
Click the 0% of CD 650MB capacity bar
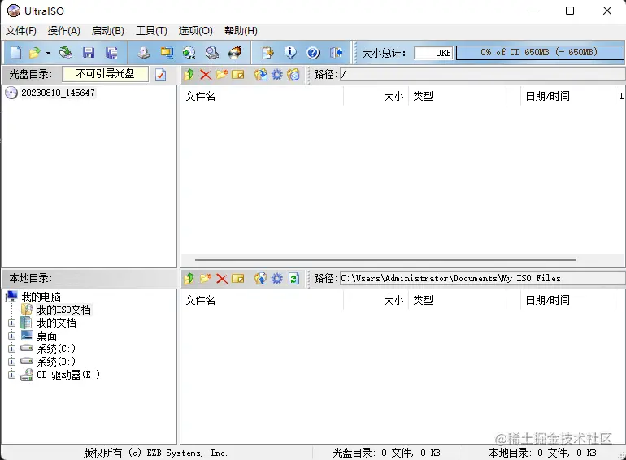(540, 53)
